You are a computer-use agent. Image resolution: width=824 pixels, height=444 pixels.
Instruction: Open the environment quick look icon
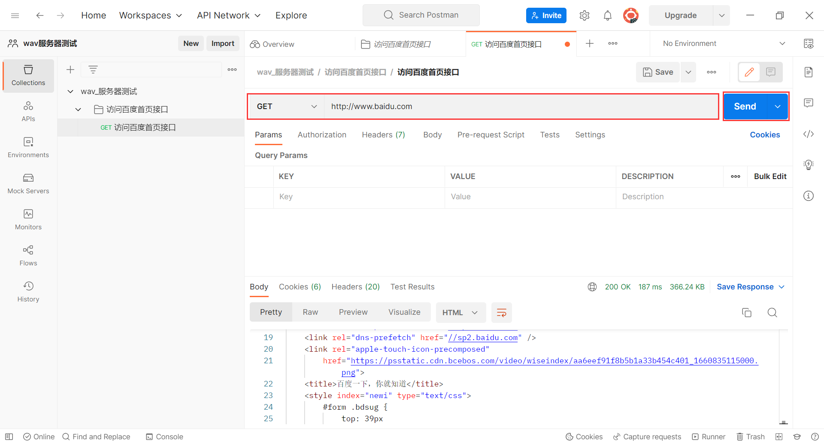click(x=809, y=43)
